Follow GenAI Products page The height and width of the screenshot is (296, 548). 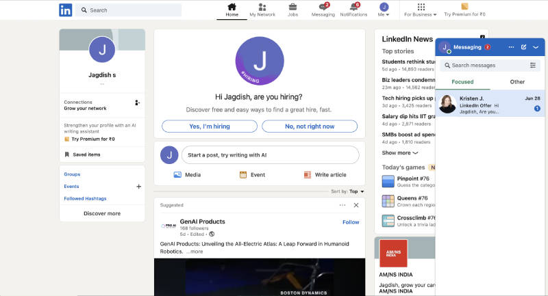[351, 222]
